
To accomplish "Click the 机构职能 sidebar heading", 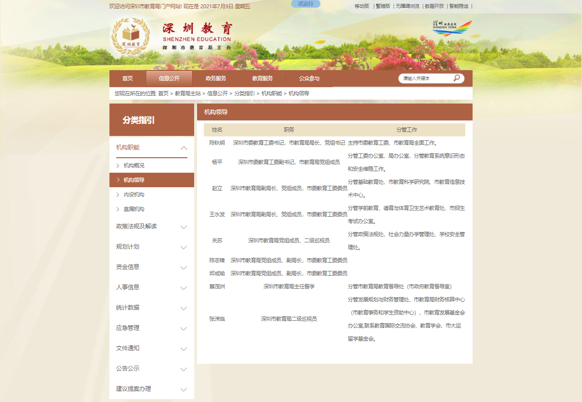I will click(128, 147).
